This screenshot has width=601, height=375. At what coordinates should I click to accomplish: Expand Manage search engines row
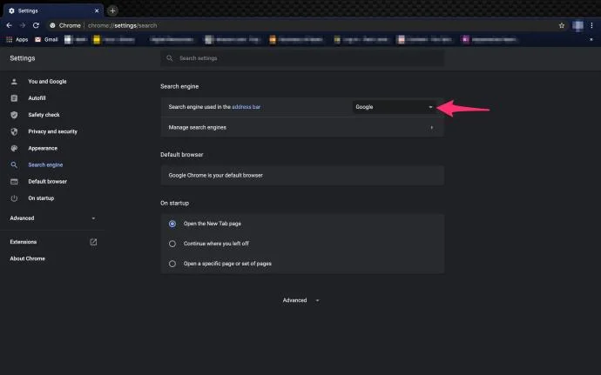(302, 127)
